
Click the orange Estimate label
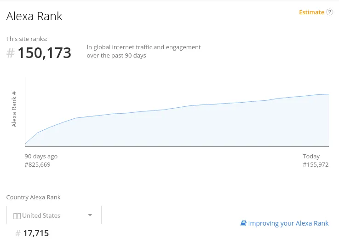311,12
